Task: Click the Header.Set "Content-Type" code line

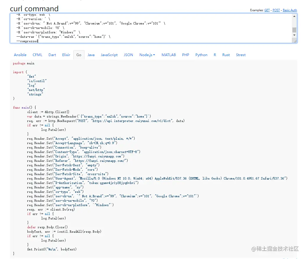Action: pyautogui.click(x=84, y=152)
